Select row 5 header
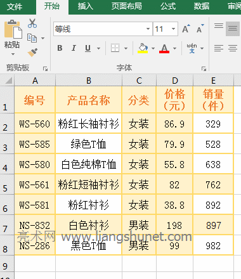This screenshot has width=241, height=279. [7, 184]
